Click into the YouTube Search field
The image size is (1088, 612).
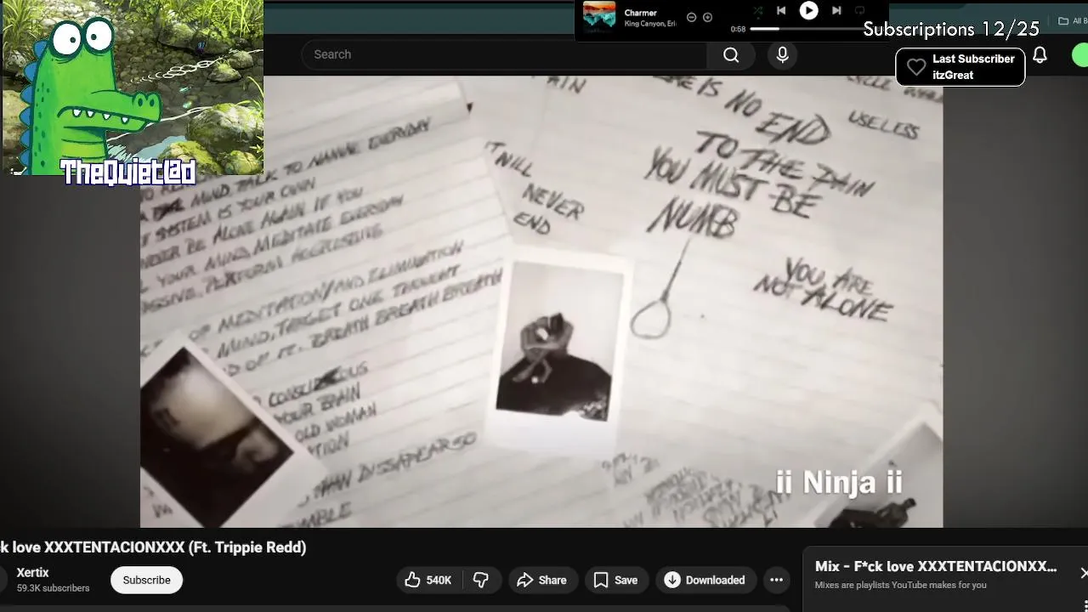pos(504,54)
